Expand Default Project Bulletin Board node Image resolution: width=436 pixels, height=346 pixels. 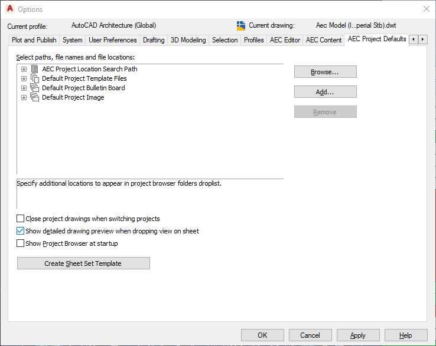(24, 88)
